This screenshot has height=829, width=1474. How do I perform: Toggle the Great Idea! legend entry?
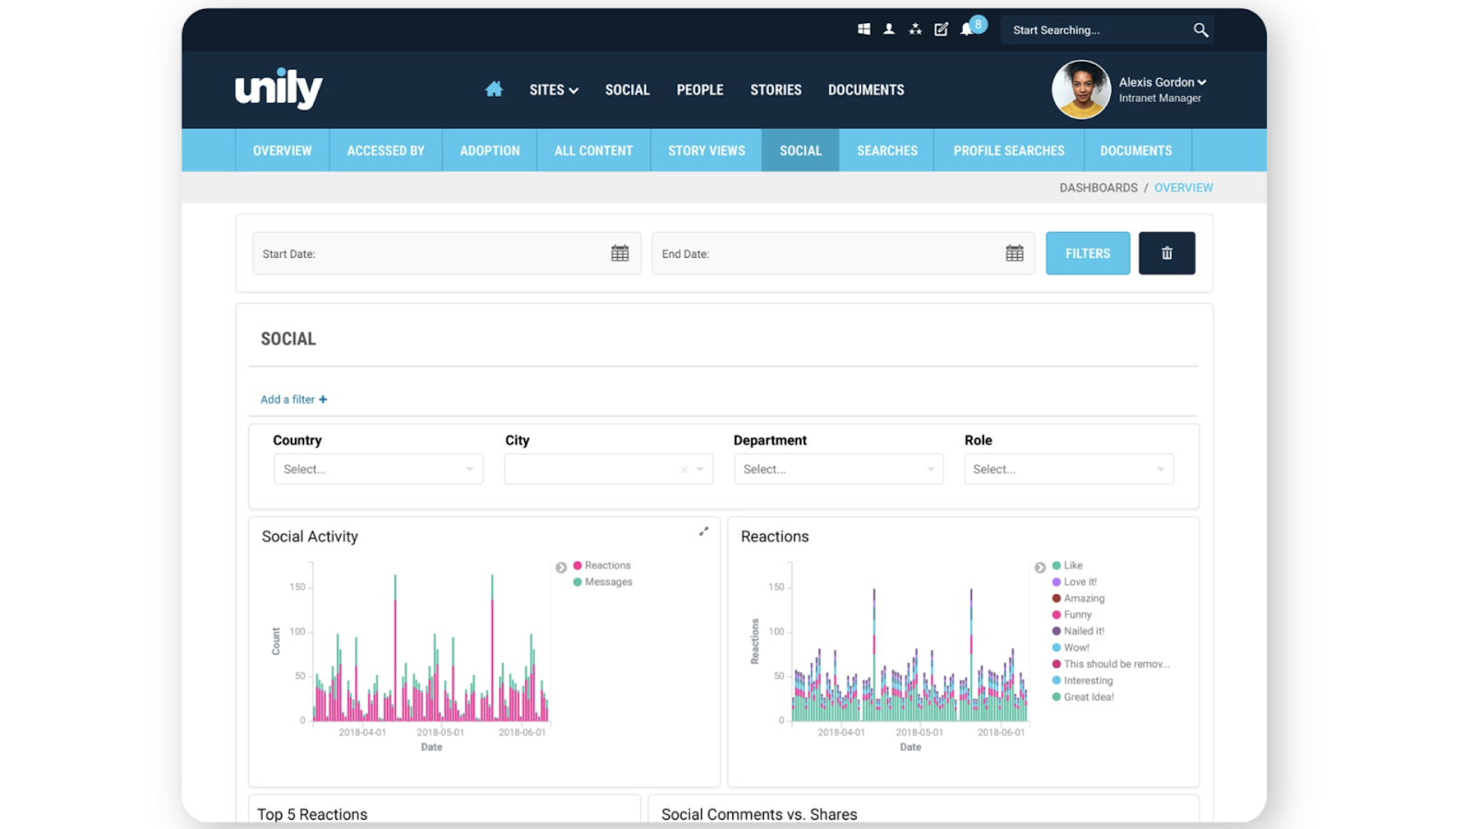[1083, 697]
